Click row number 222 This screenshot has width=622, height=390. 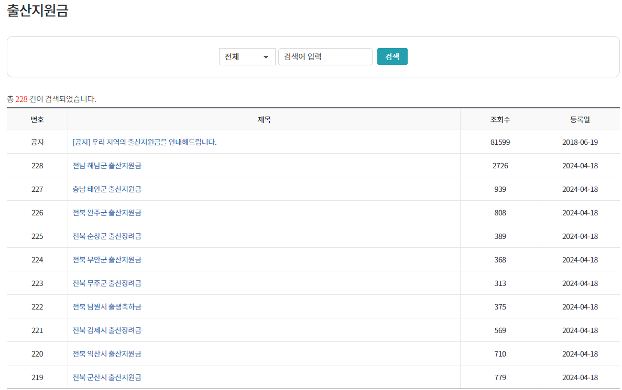click(x=37, y=307)
